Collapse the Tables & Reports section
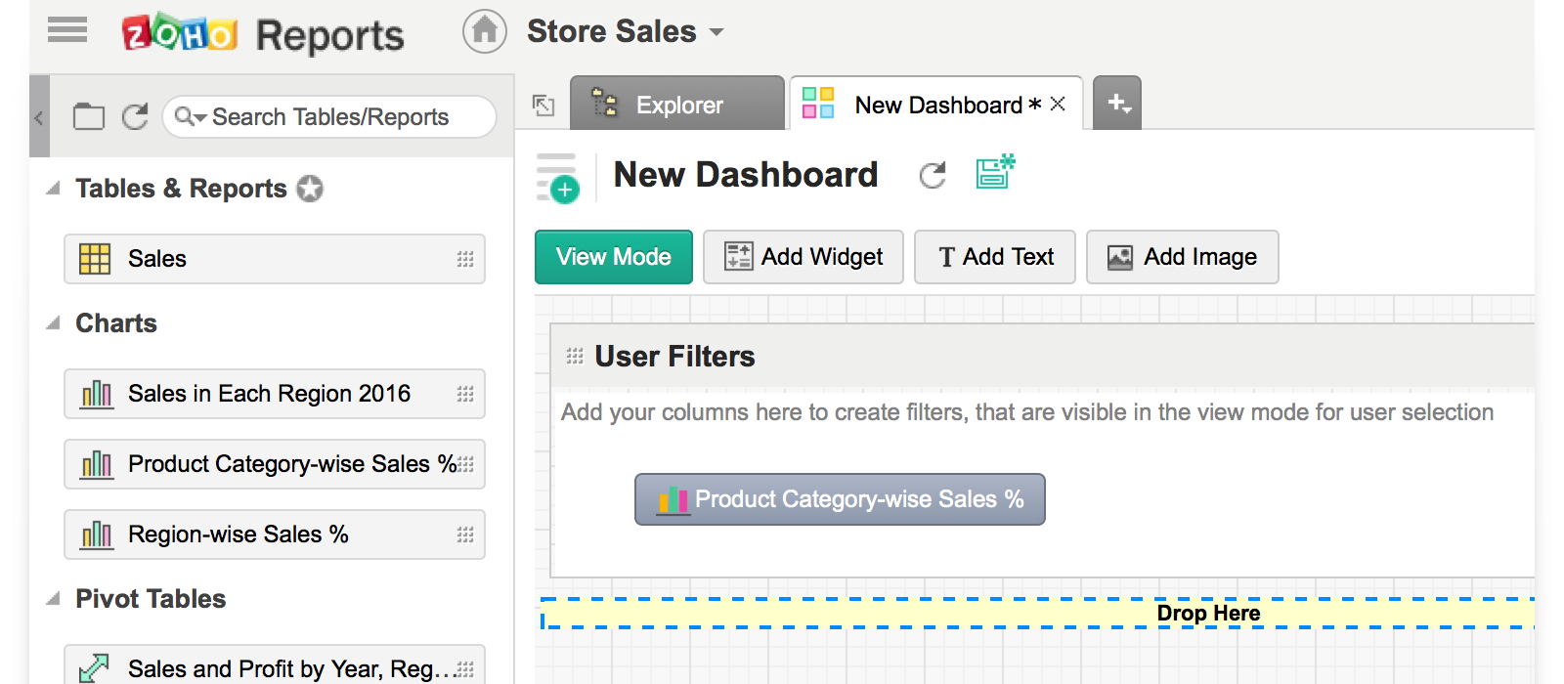Screen dimensions: 1564x684 (54, 189)
